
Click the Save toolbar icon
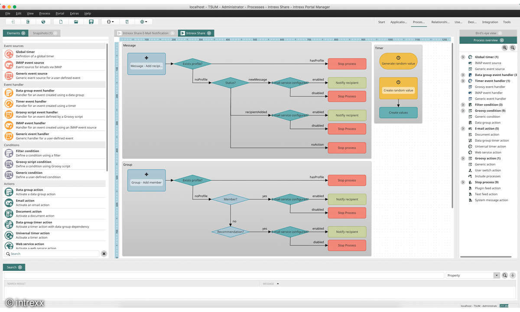coord(91,22)
